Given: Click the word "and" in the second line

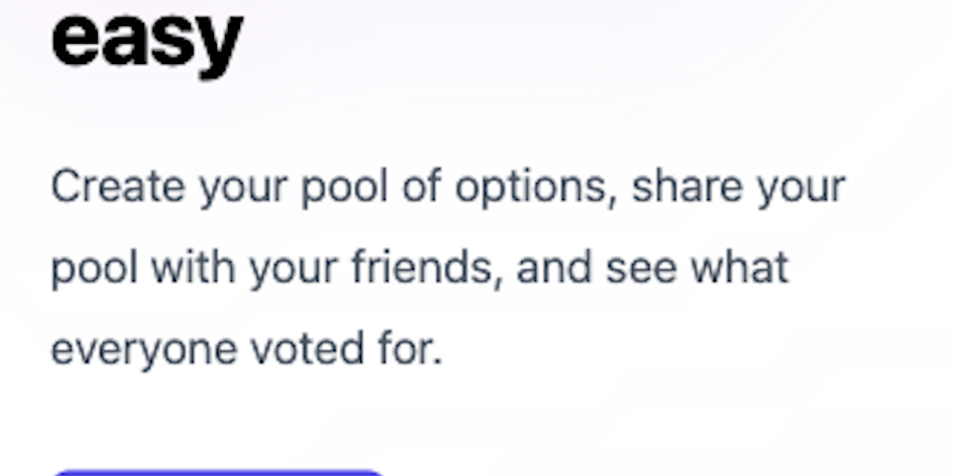Looking at the screenshot, I should [x=554, y=268].
